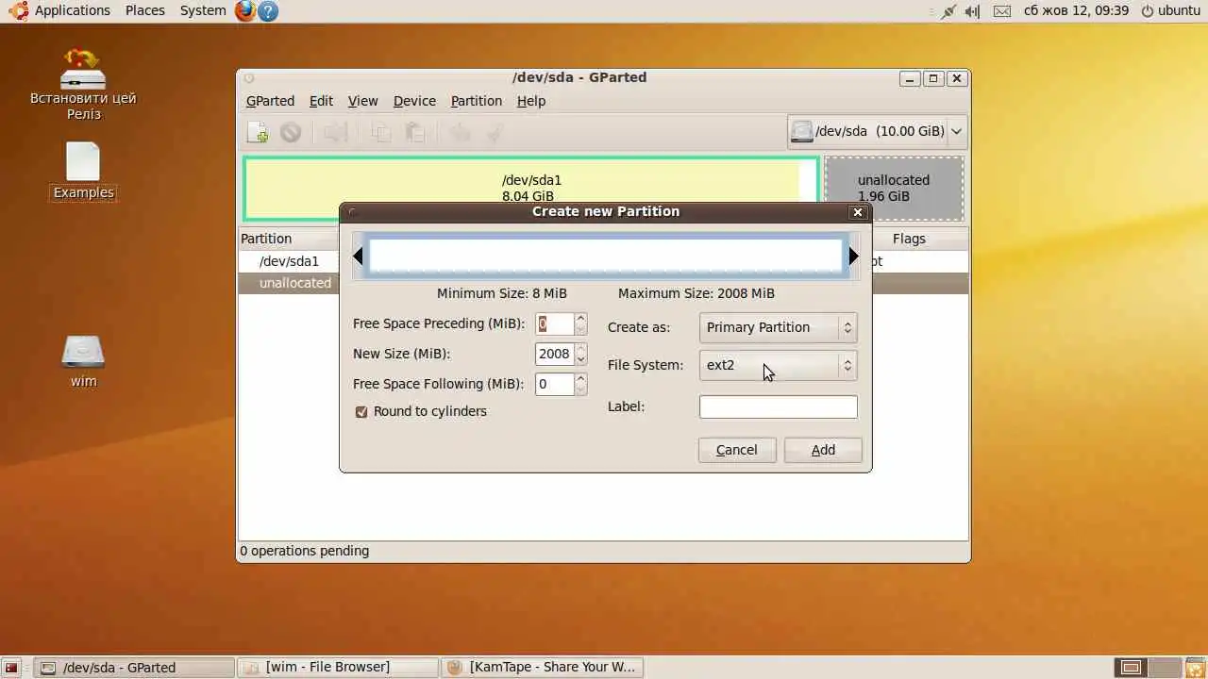Click the date and time clock in the panel
Screen dimensions: 1208x679
tap(1076, 10)
